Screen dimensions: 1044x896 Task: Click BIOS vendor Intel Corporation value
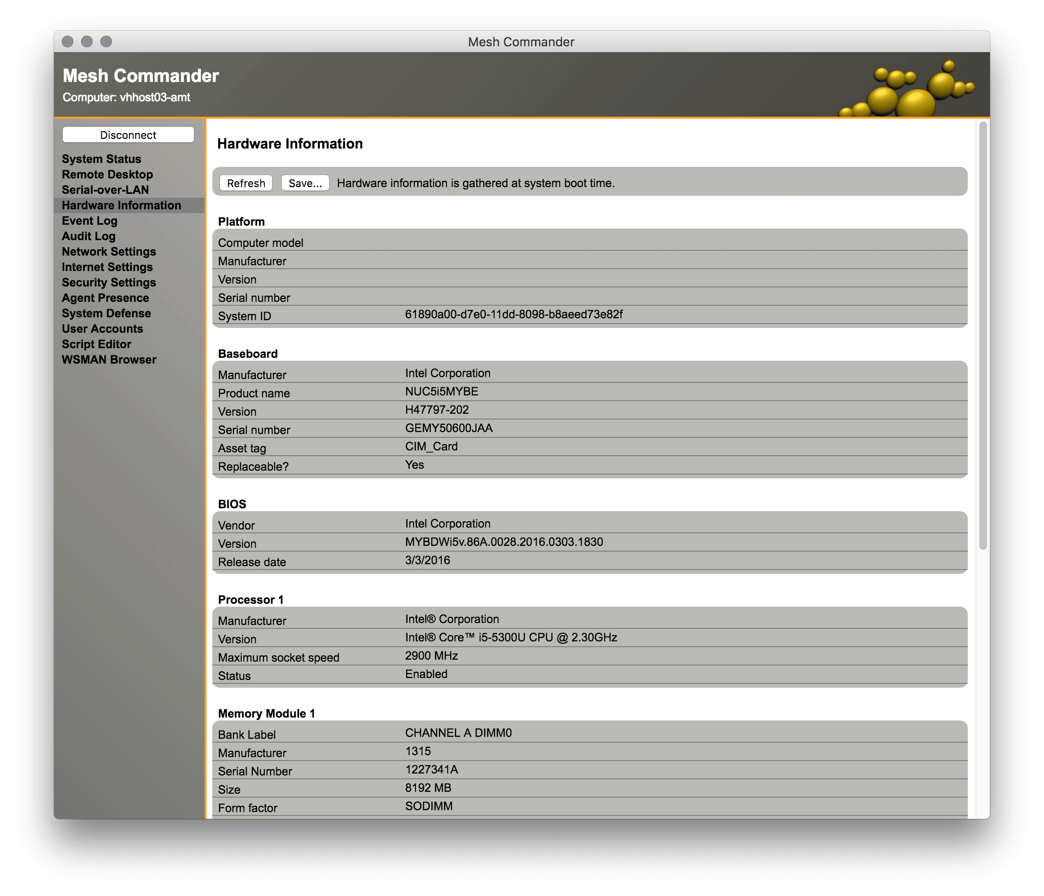click(x=447, y=523)
